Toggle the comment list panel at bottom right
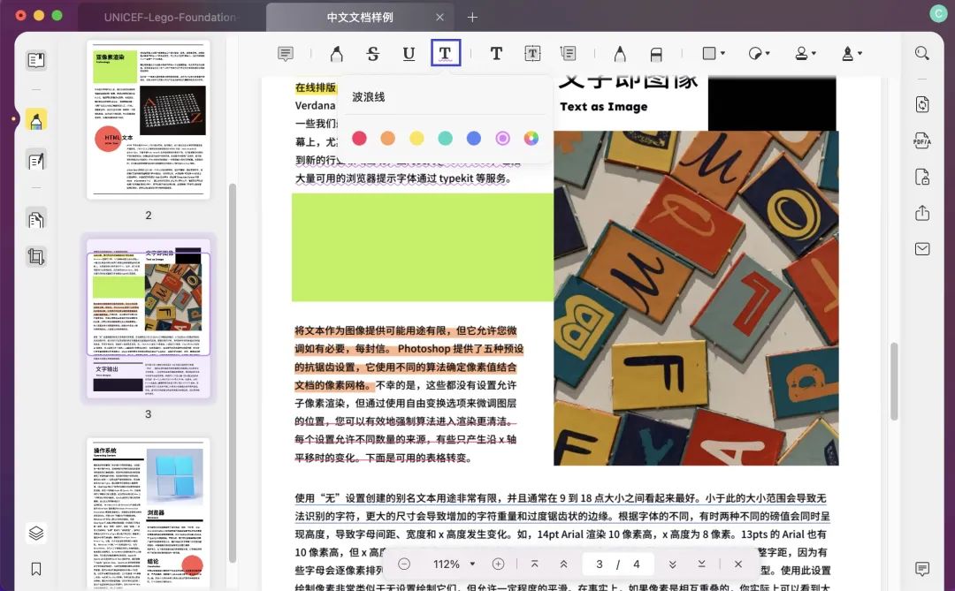955x591 pixels. [922, 569]
